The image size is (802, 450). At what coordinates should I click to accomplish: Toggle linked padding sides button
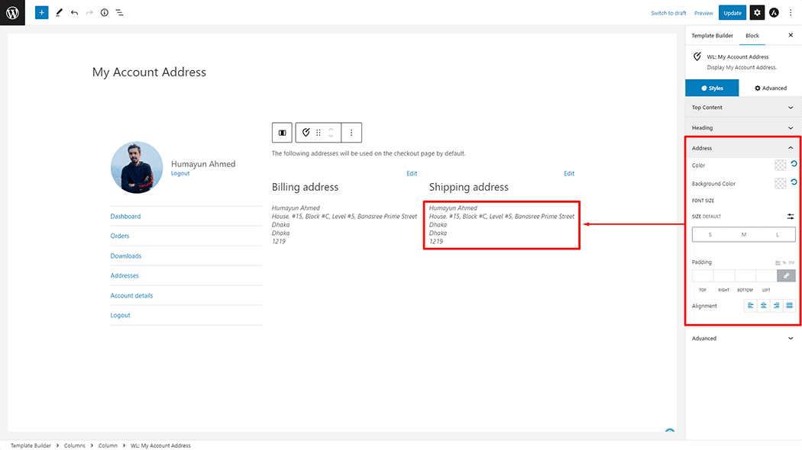pos(786,275)
